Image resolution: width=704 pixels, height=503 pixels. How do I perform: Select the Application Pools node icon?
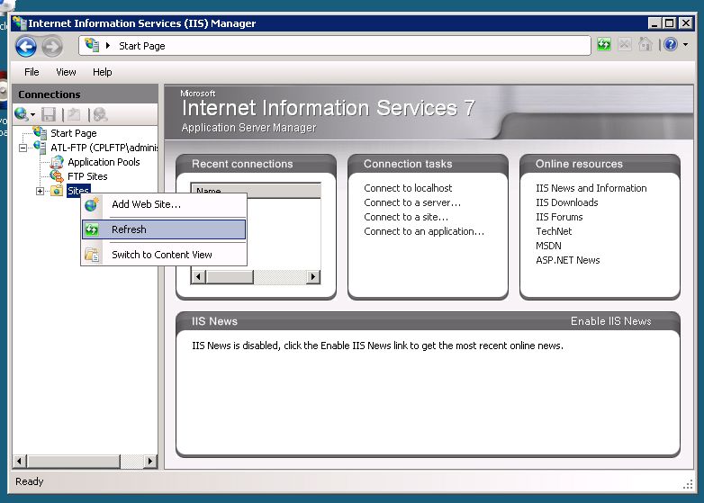click(57, 162)
